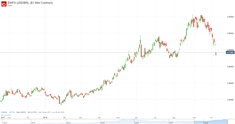Click the EMFX USD/BRL chart title
Screen dimensions: 235x124
pyautogui.click(x=30, y=3)
